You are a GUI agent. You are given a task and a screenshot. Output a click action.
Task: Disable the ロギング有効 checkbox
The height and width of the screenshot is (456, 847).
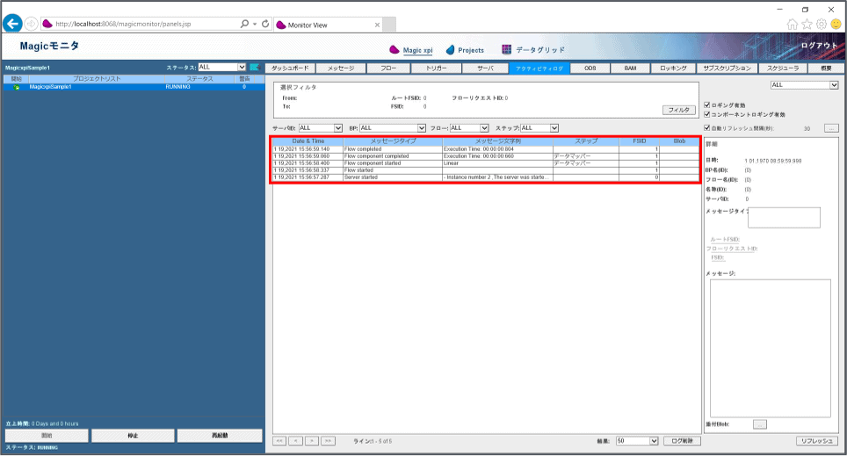point(708,105)
